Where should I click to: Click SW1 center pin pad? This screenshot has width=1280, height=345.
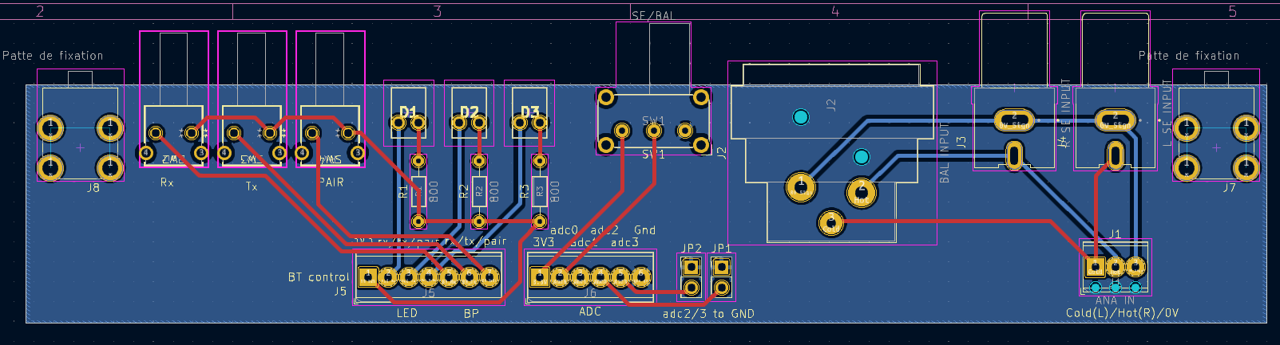(654, 130)
